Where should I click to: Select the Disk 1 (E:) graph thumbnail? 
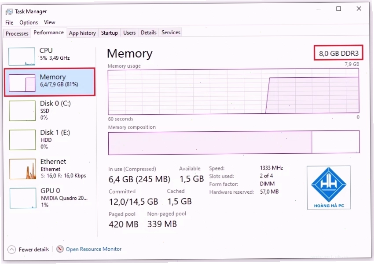(22, 140)
